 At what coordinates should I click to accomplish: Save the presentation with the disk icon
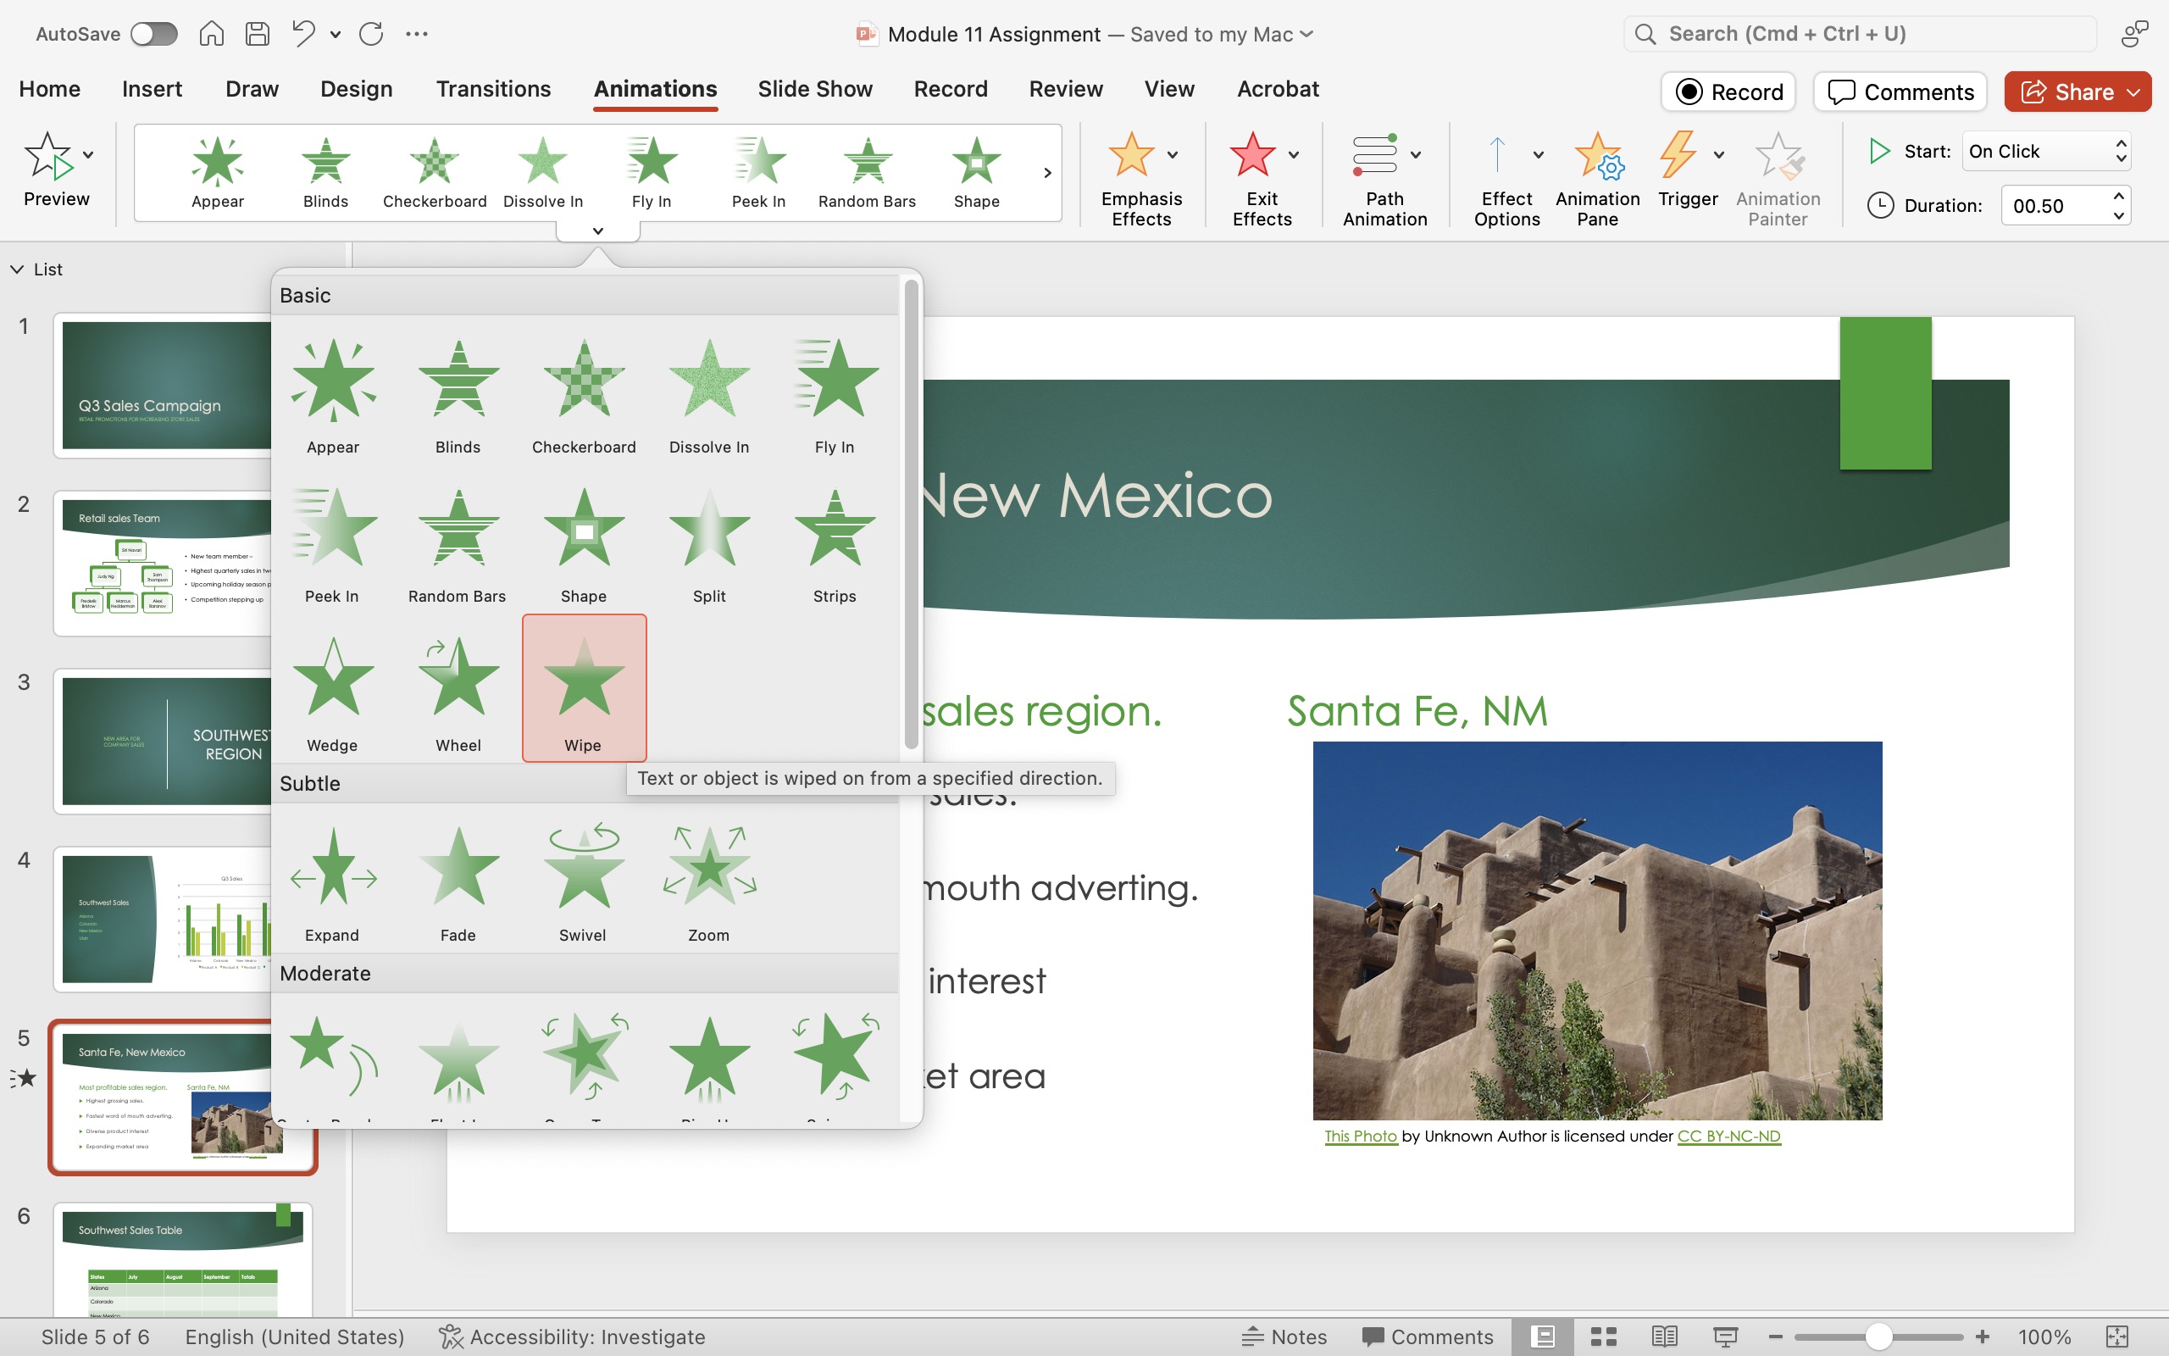coord(258,34)
